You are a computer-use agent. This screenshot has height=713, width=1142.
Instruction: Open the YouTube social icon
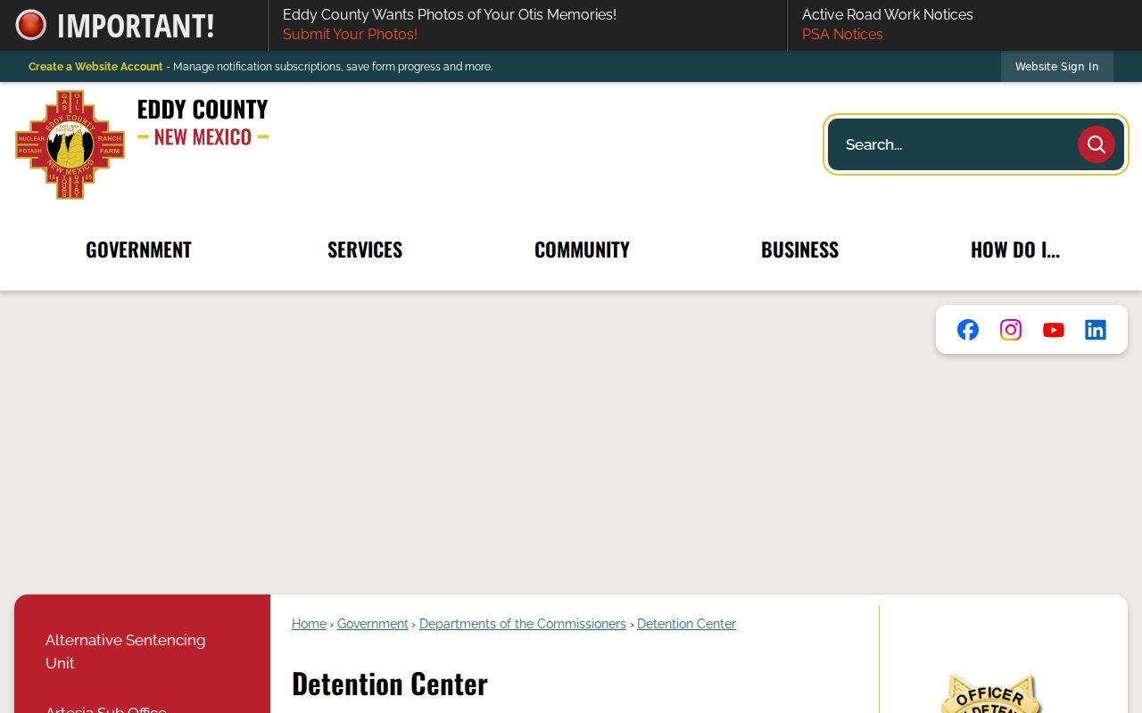[1053, 330]
